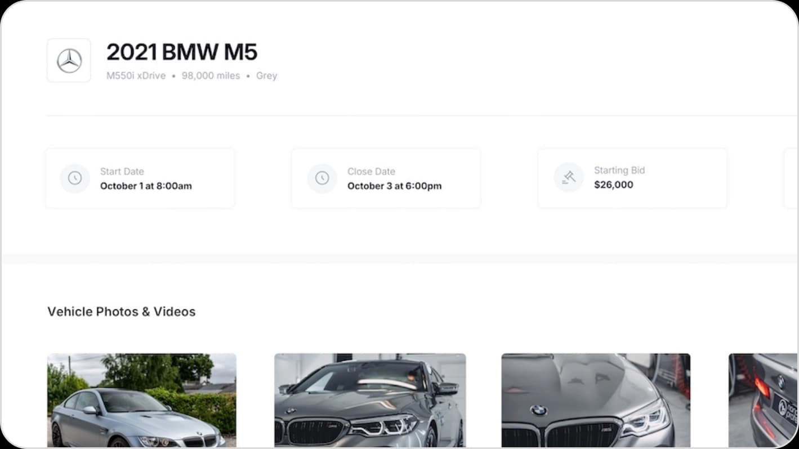Click the Vehicle Photos & Videos heading
This screenshot has width=799, height=449.
pyautogui.click(x=121, y=311)
